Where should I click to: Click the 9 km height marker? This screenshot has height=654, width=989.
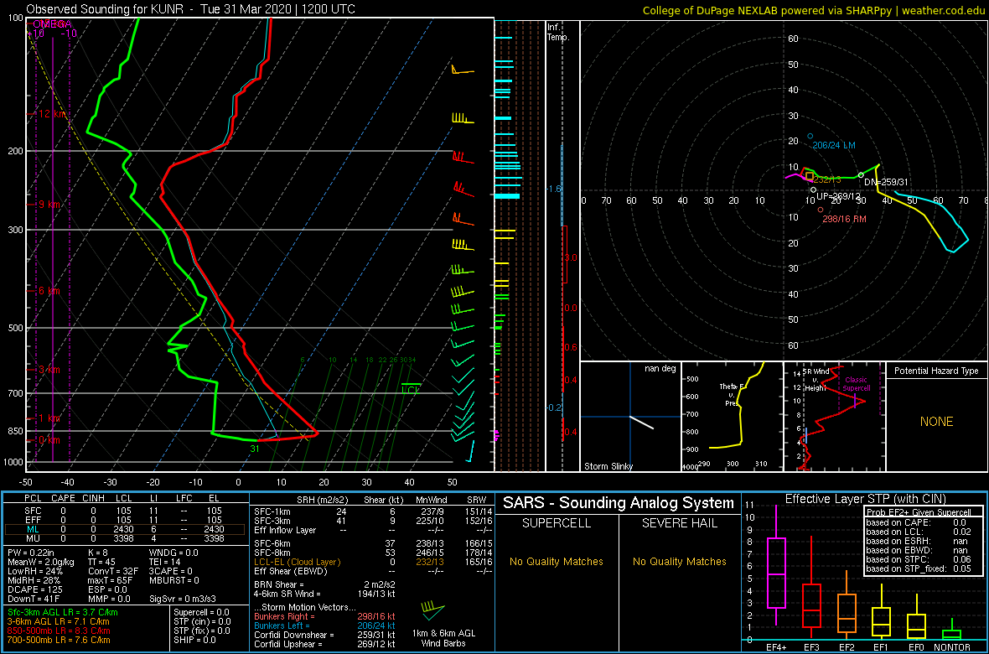(x=49, y=205)
